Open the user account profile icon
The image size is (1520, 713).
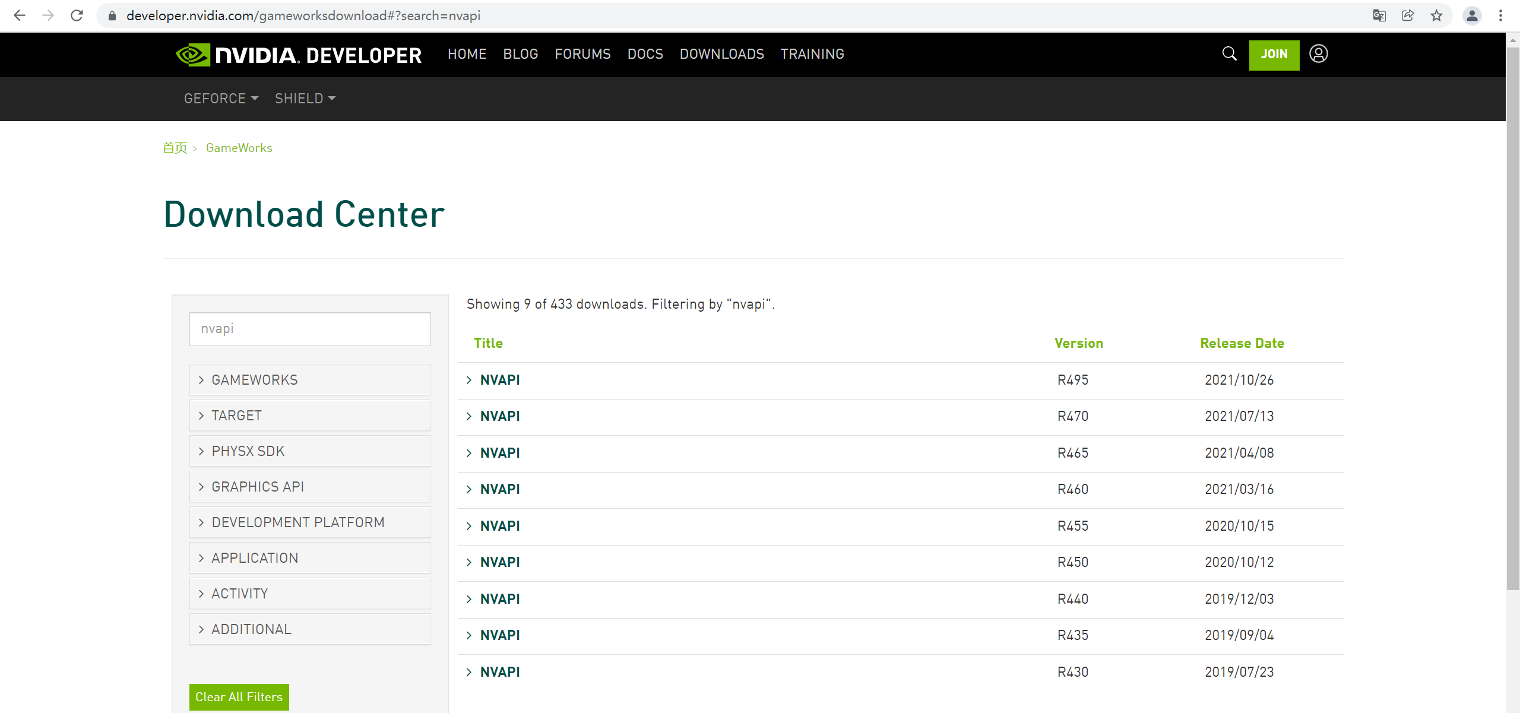[1318, 54]
